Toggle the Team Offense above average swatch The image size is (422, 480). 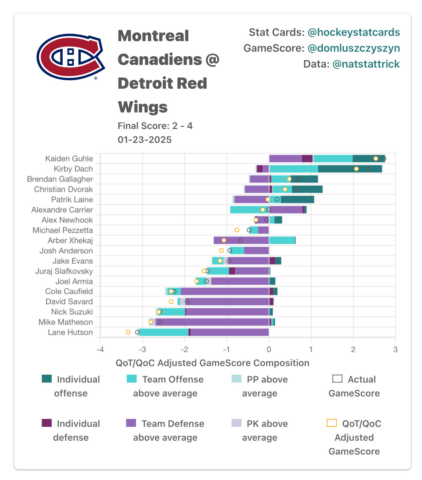pyautogui.click(x=132, y=379)
